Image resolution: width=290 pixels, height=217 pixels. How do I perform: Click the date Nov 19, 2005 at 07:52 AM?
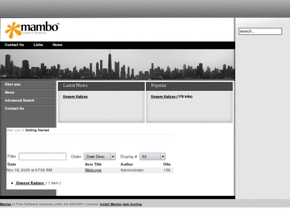[29, 170]
